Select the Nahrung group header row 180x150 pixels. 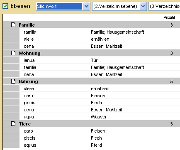[92, 81]
